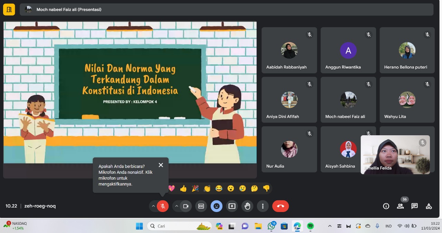Screen dimensions: 442x233
Task: Expand microphone audio settings arrow
Action: [153, 206]
